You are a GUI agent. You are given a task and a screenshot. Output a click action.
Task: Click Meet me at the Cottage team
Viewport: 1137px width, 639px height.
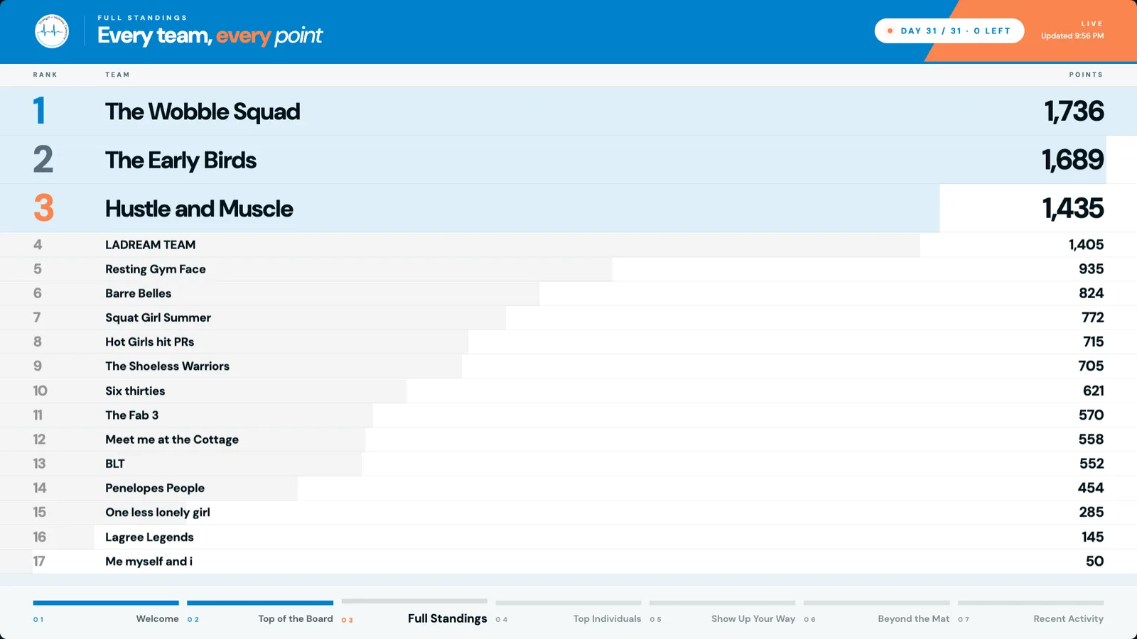172,439
